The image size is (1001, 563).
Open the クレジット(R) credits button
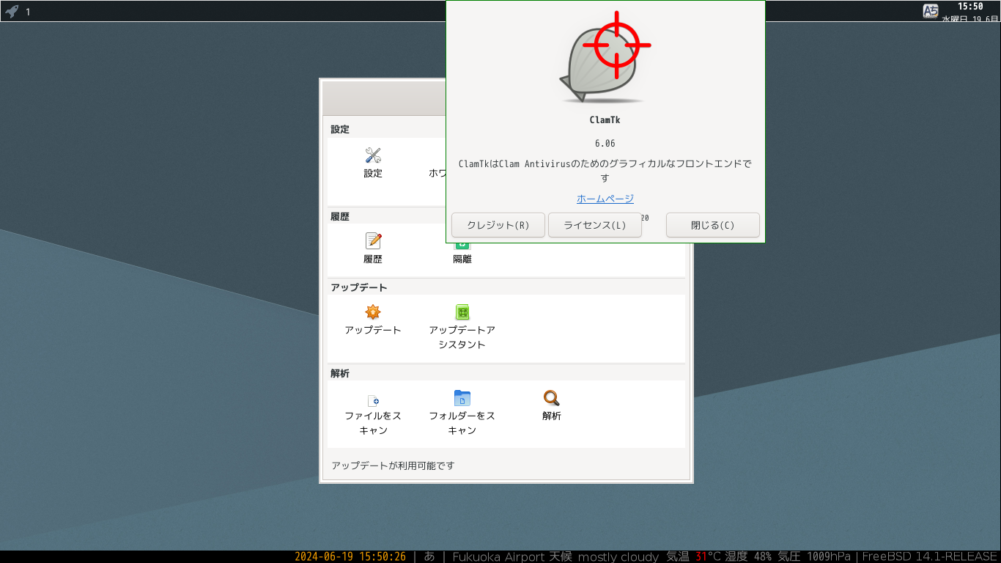coord(498,225)
